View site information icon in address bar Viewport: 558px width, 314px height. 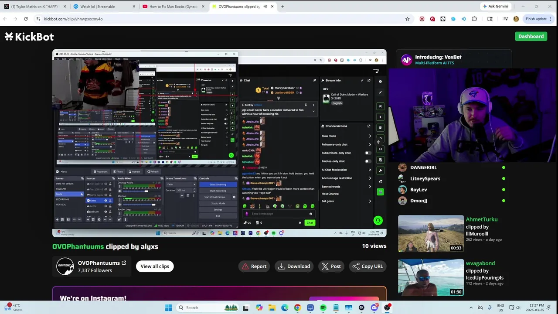tap(38, 19)
